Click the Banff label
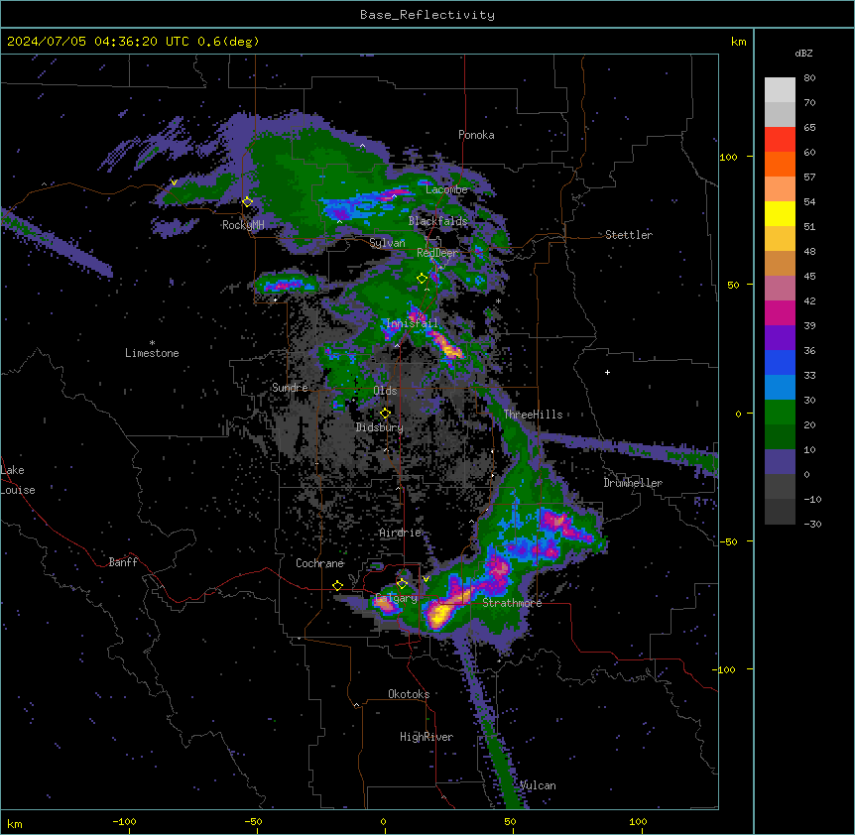 [123, 562]
